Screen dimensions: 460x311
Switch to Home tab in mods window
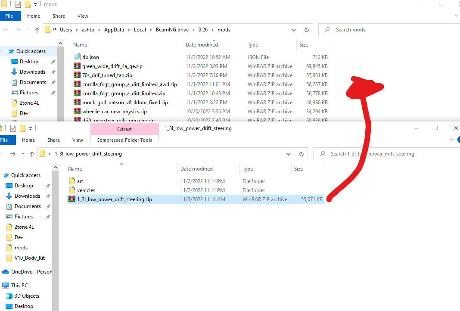[34, 16]
